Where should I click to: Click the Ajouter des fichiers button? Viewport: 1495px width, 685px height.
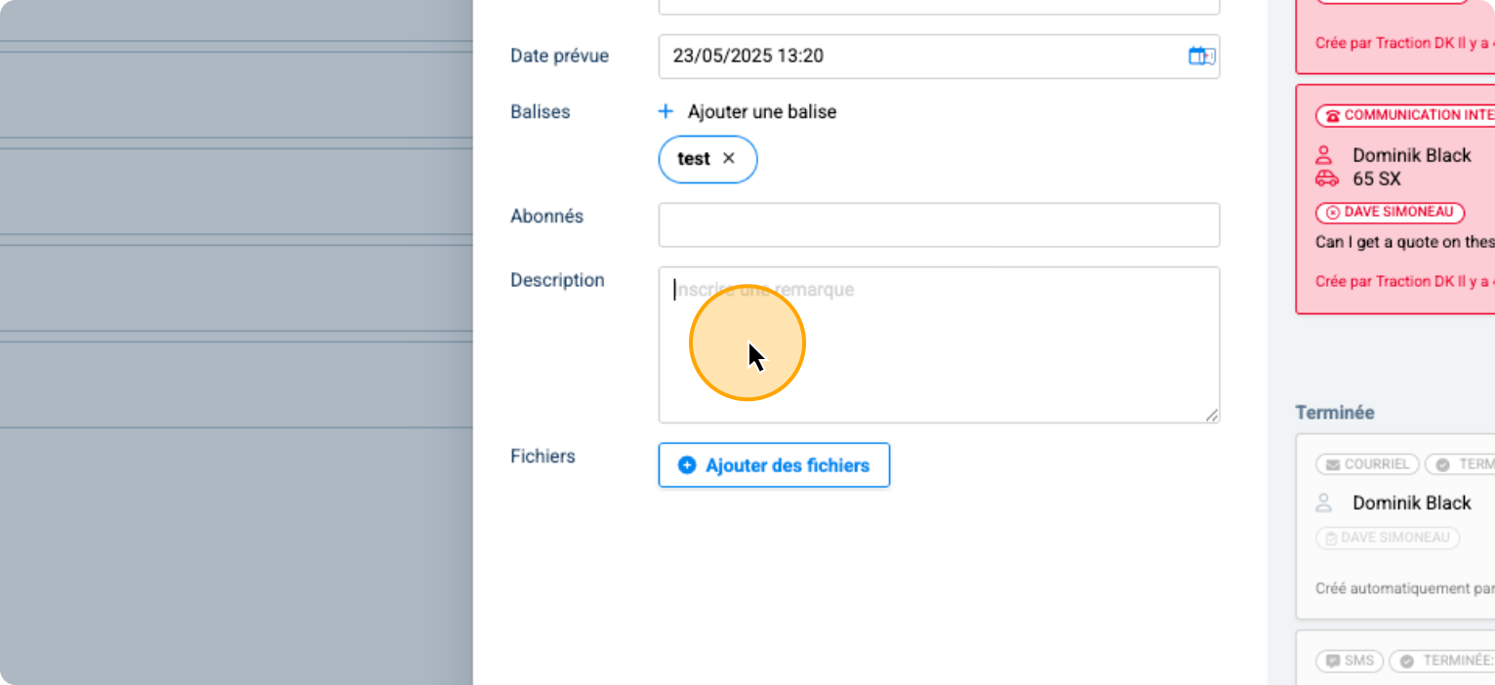click(774, 465)
